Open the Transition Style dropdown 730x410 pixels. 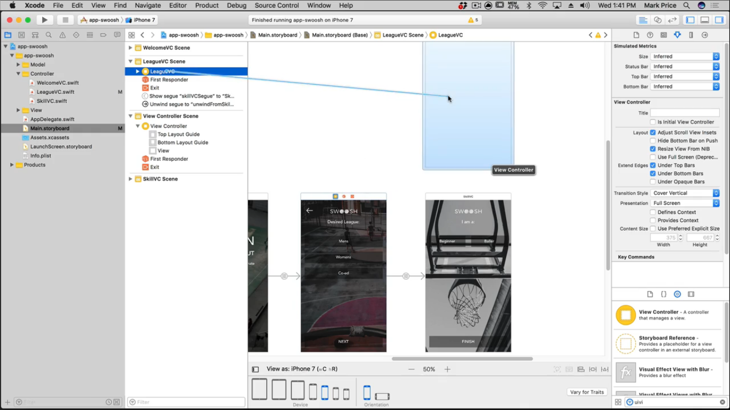coord(685,193)
